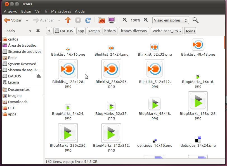Select BlogMarks_24x24.png file icon
Viewport: 227px width, 166px height.
tap(68, 107)
